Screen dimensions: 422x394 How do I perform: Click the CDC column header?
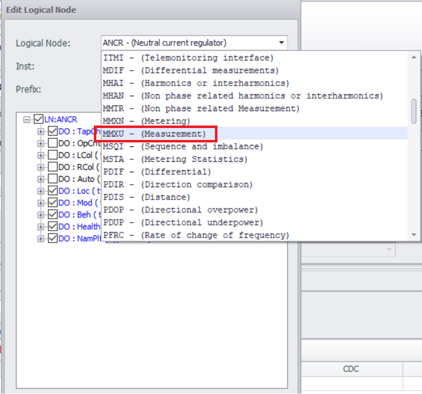351,369
